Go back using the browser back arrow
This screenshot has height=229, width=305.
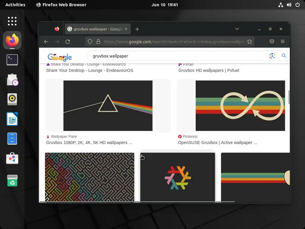pyautogui.click(x=46, y=42)
